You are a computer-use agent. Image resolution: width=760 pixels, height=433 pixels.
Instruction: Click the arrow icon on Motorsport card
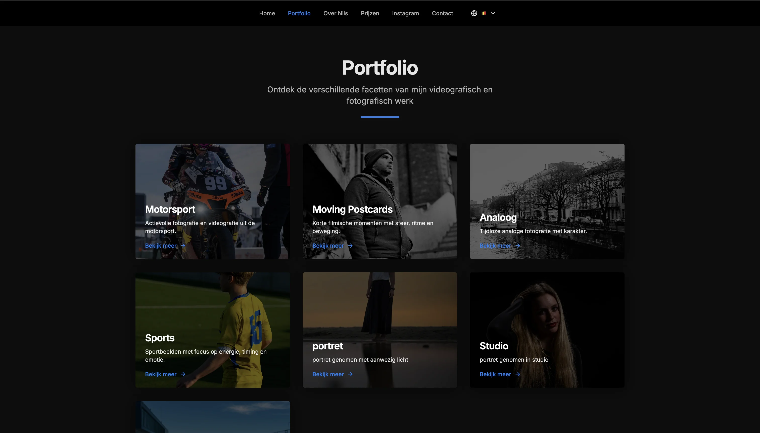[x=183, y=246]
